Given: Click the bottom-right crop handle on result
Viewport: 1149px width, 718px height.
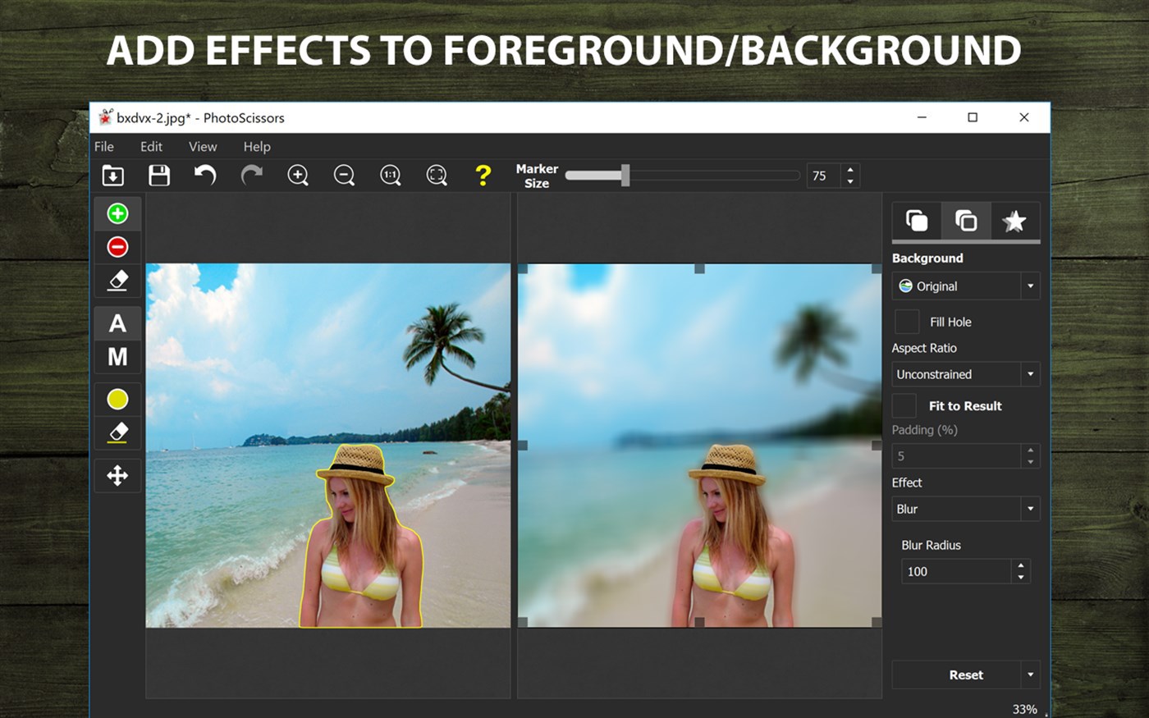Looking at the screenshot, I should (x=877, y=623).
